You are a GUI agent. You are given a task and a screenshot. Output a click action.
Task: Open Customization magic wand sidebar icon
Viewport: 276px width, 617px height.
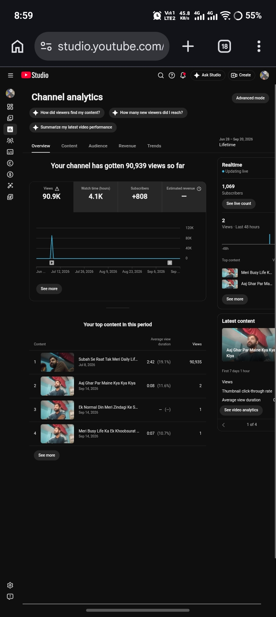[10, 186]
